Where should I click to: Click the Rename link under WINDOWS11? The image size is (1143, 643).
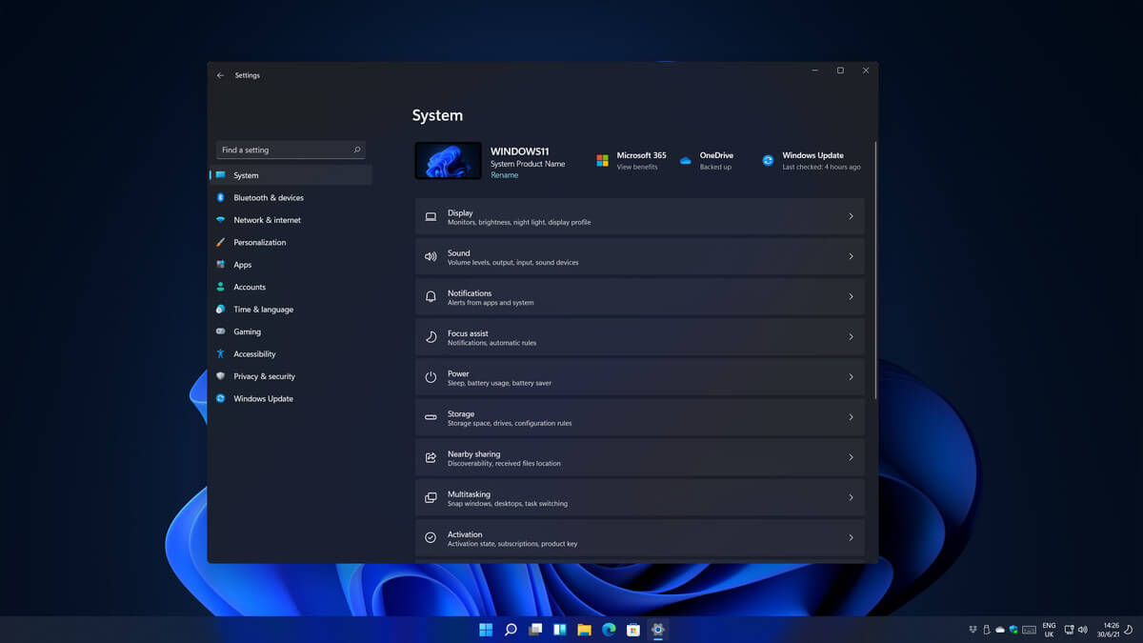point(504,175)
